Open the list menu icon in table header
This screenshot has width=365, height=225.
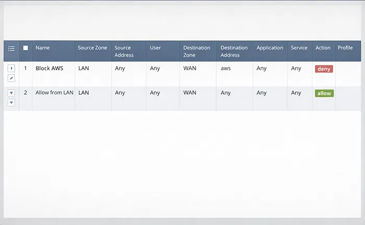coord(11,48)
